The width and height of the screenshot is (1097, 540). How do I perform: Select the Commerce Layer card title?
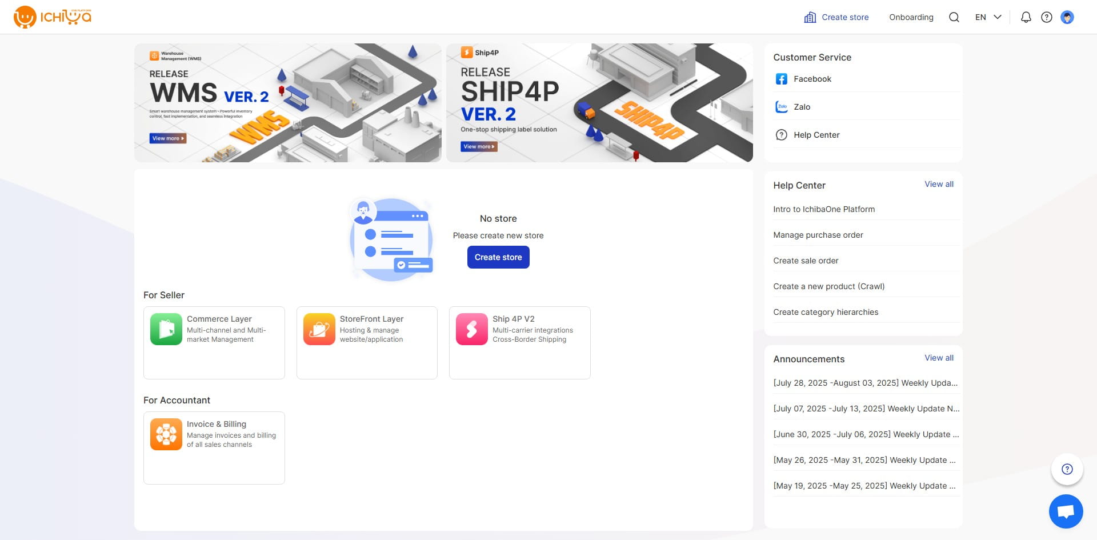click(x=219, y=319)
